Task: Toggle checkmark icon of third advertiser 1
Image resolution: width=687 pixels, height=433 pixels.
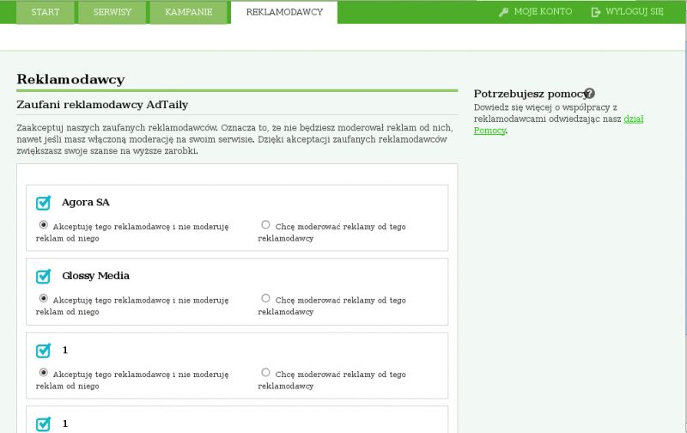Action: tap(44, 351)
